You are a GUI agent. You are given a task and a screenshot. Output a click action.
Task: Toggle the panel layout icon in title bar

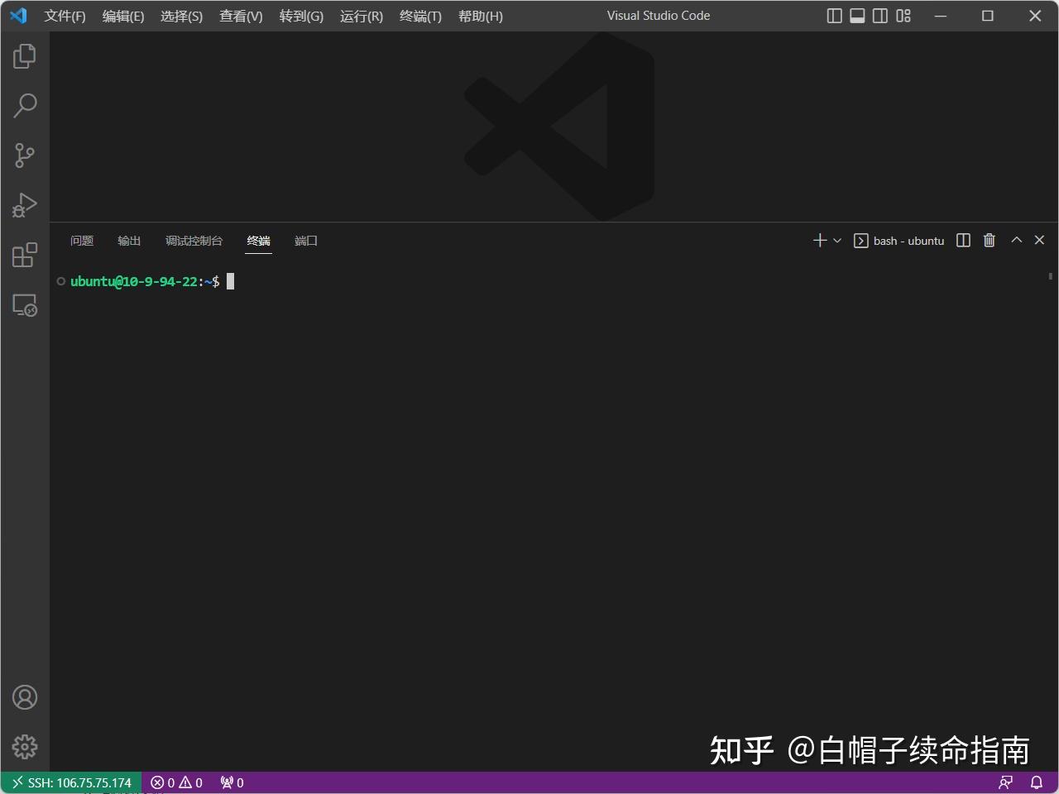[x=857, y=15]
